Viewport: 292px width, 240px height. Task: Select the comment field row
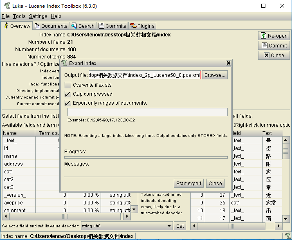coord(67,211)
